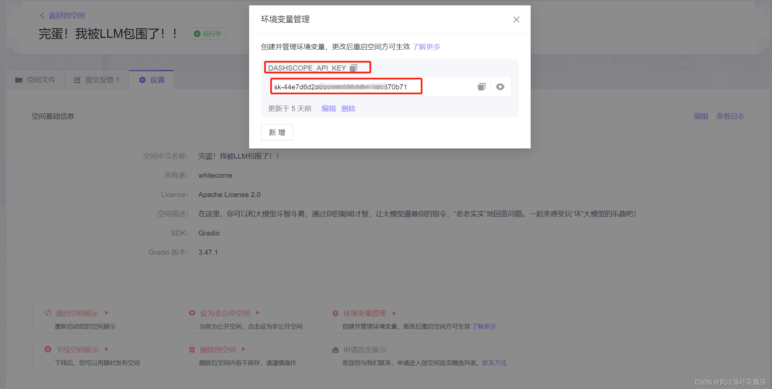Go back via 返回创空间
Image resolution: width=772 pixels, height=389 pixels.
tap(62, 16)
